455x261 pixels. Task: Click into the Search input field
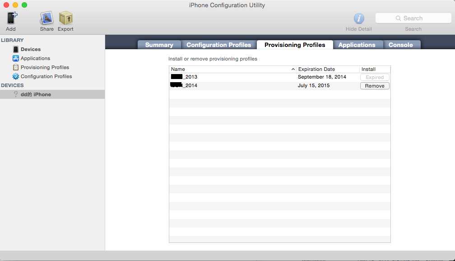(413, 19)
